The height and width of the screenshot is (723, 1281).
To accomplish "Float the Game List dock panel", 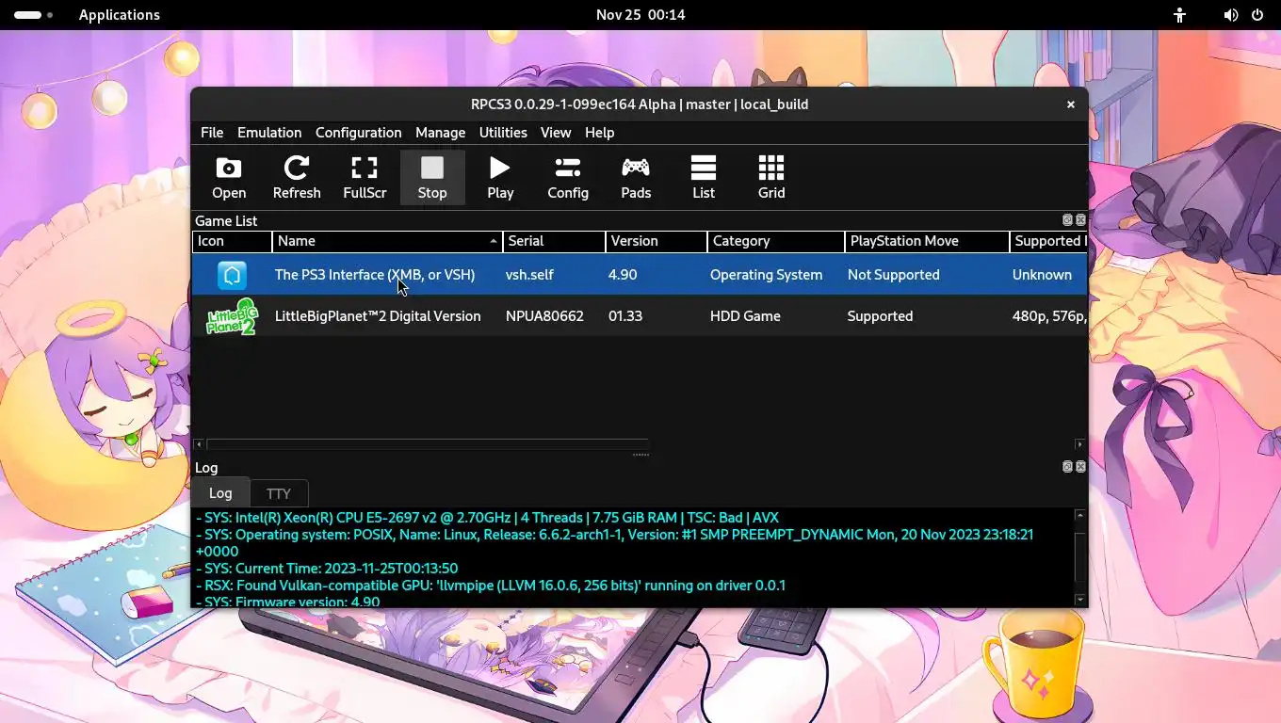I will pos(1067,220).
